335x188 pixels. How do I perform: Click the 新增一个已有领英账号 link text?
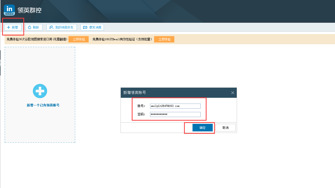[43, 105]
